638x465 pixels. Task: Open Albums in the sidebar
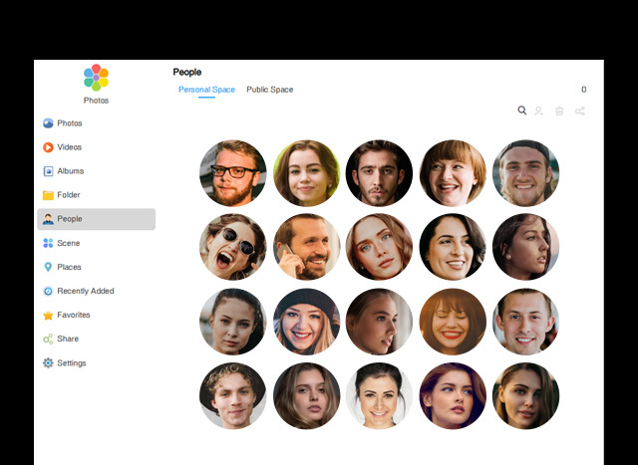click(70, 171)
